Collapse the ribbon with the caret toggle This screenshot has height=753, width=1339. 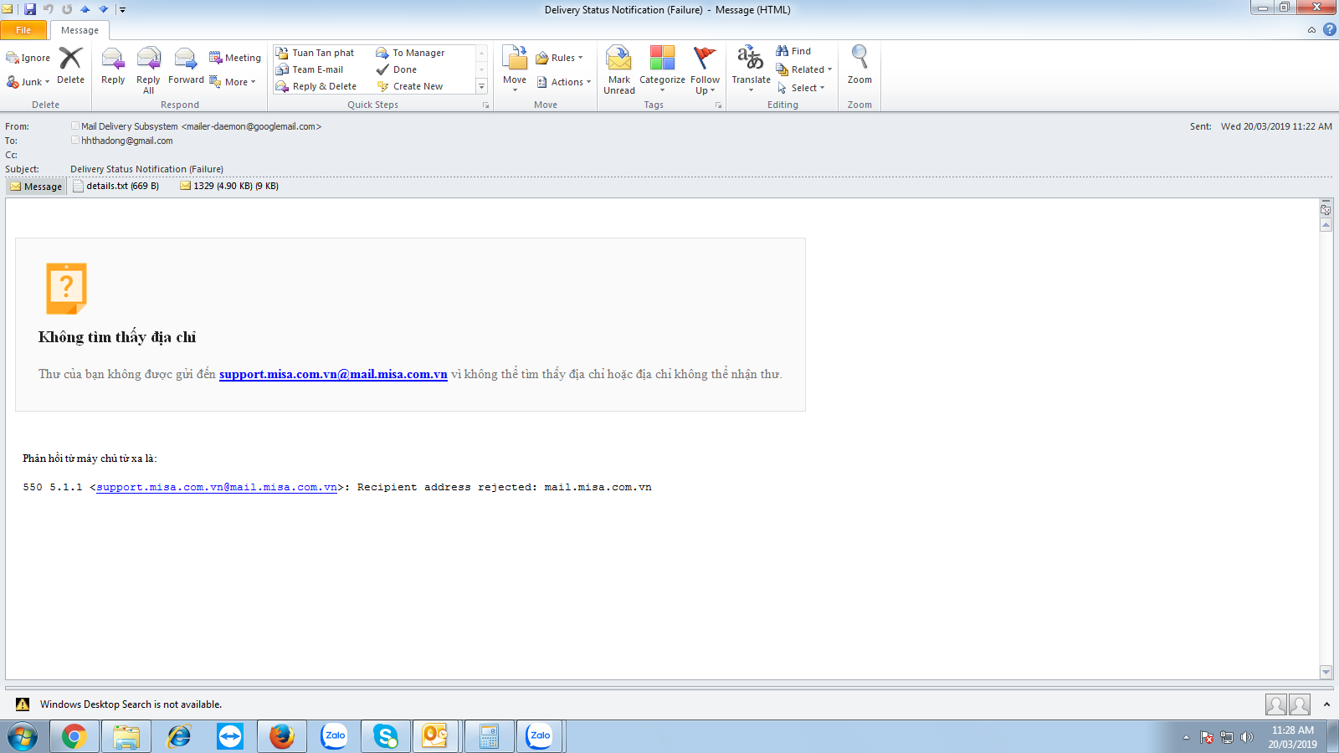click(1311, 30)
